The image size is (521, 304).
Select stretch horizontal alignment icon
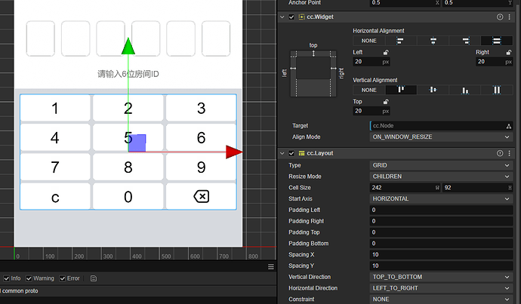[x=497, y=41]
